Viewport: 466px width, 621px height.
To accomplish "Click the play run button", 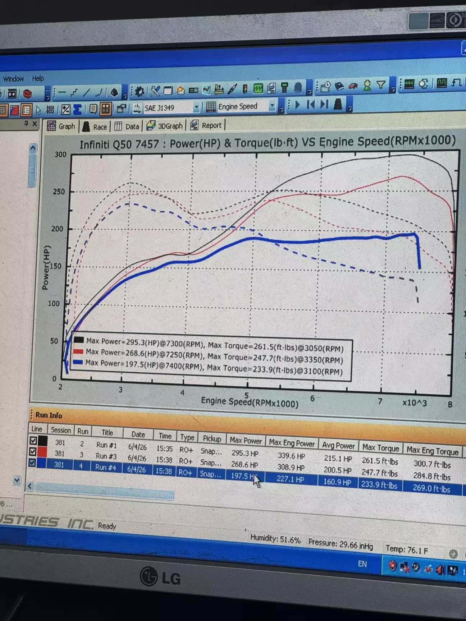I will coord(298,105).
